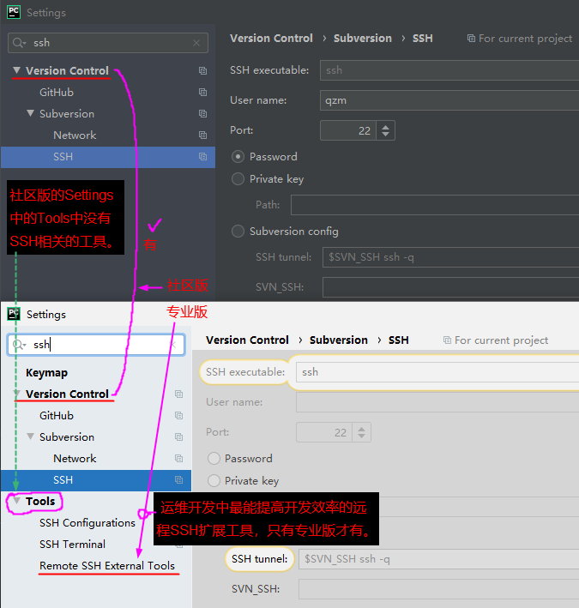Image resolution: width=579 pixels, height=608 pixels.
Task: Click project-scope icon beside Version Control in dark tree
Action: (202, 70)
